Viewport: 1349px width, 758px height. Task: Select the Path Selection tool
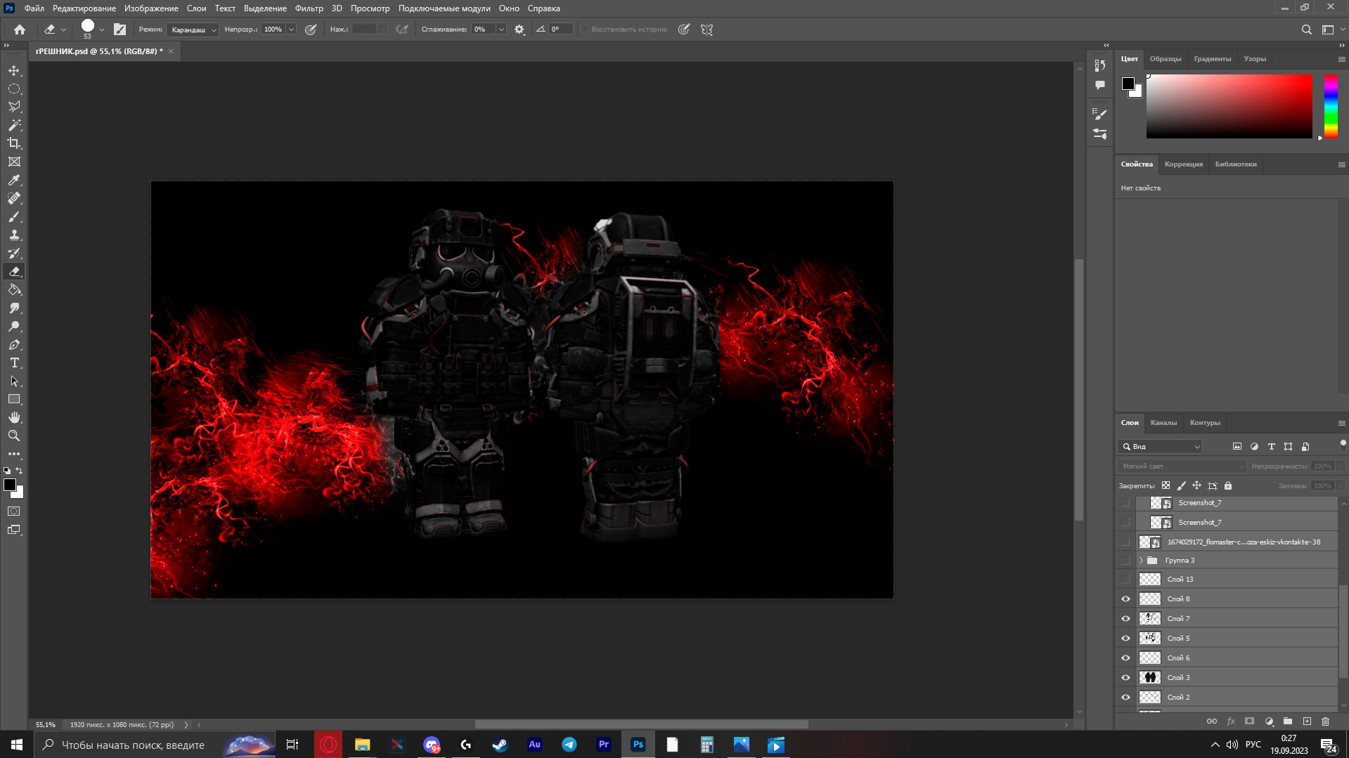pyautogui.click(x=14, y=381)
